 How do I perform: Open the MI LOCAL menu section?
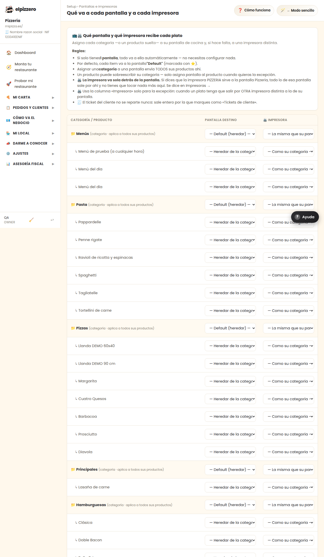pos(30,133)
